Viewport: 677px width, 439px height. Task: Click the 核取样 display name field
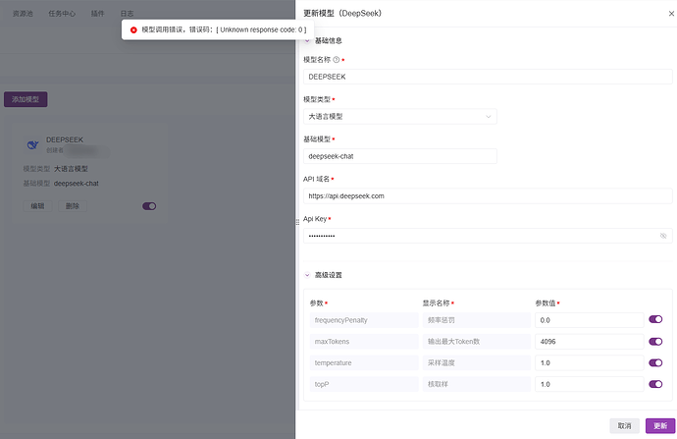click(x=477, y=384)
